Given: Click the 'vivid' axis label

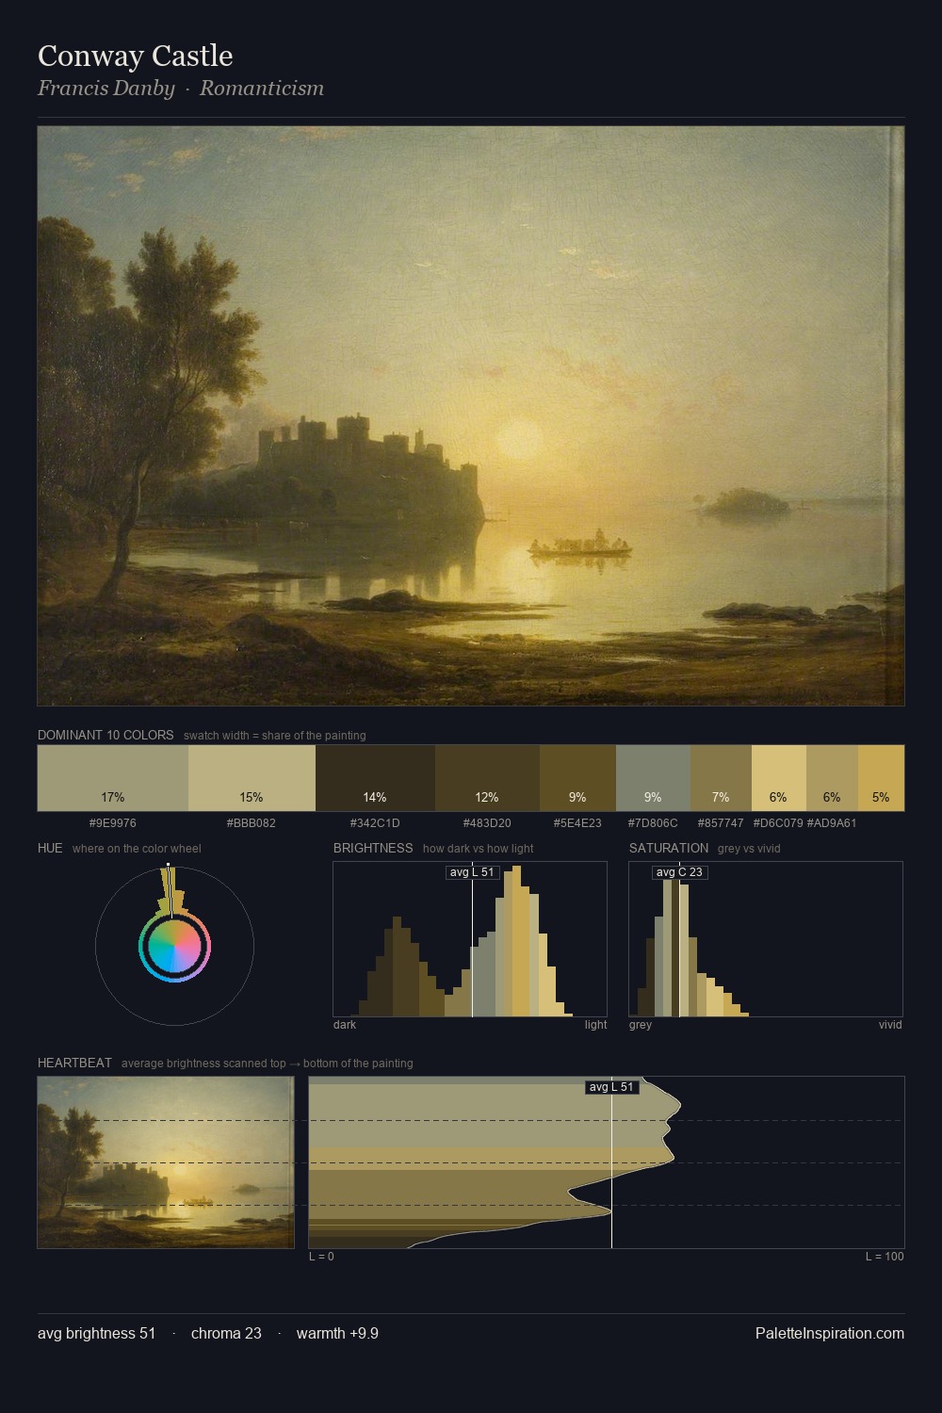Looking at the screenshot, I should click(890, 1025).
